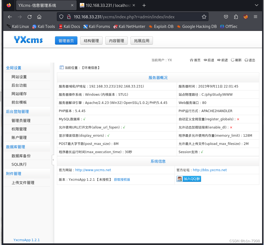264x245 pixels.
Task: Click 加入QQ群 button
Action: point(189,179)
